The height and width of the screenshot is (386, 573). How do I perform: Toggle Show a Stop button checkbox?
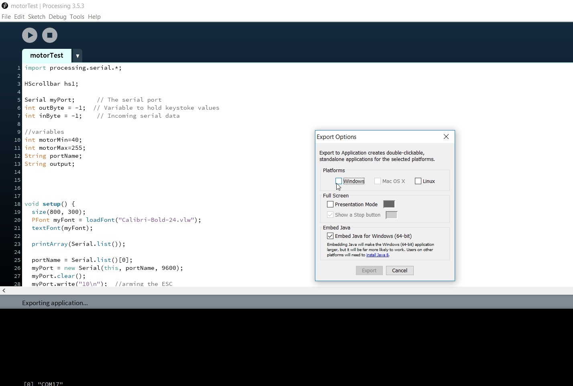(x=330, y=215)
